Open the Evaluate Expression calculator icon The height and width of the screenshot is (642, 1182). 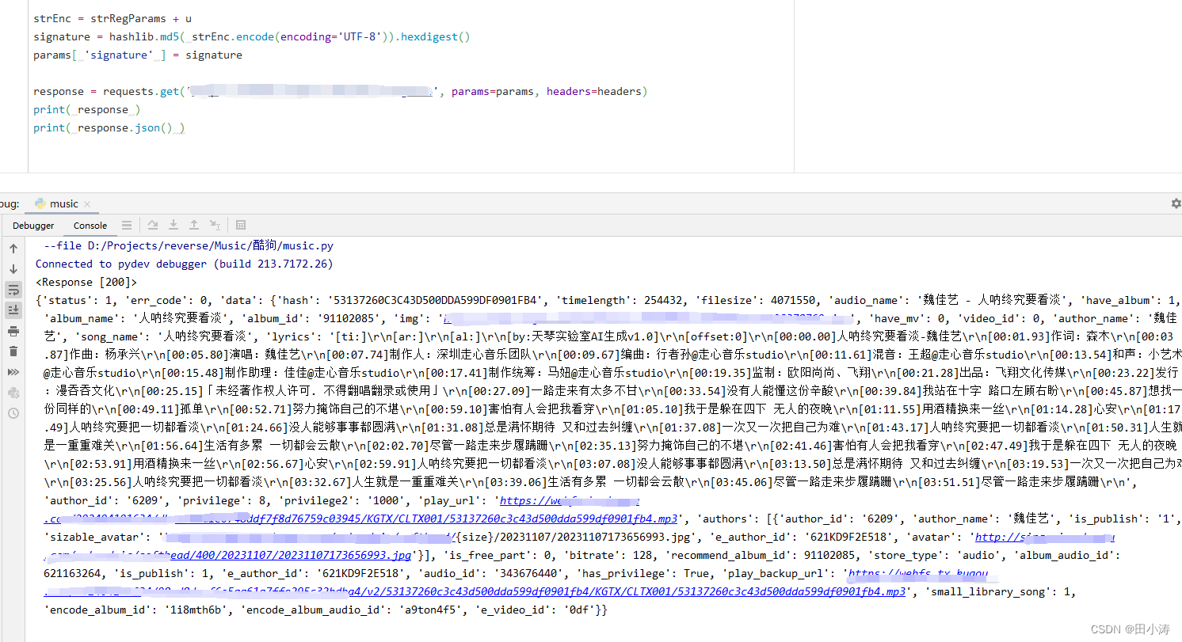coord(241,226)
